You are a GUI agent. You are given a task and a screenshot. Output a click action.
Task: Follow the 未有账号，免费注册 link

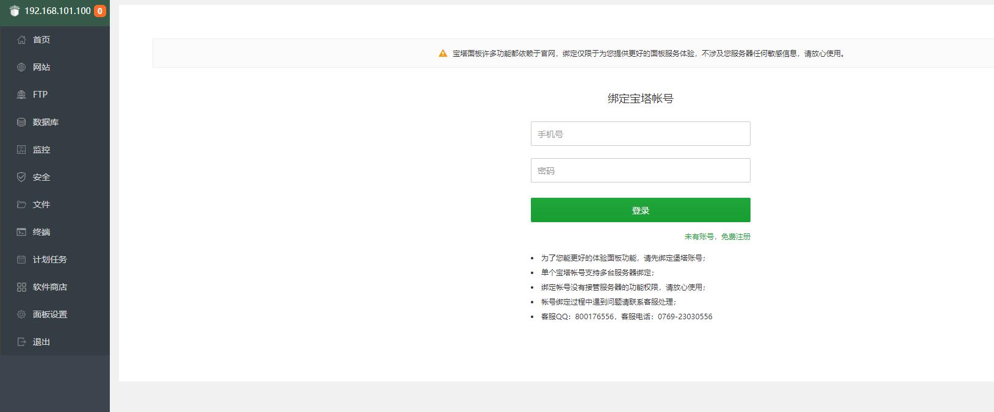tap(718, 237)
